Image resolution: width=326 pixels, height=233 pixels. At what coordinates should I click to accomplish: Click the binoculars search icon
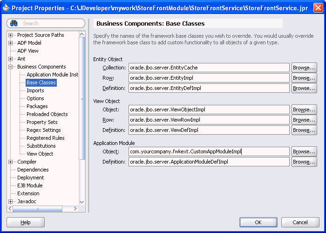coord(14,23)
